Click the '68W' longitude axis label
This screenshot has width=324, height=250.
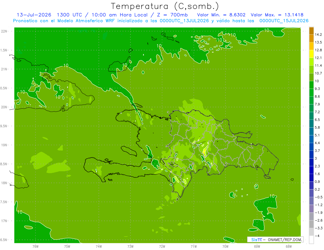click(288, 246)
